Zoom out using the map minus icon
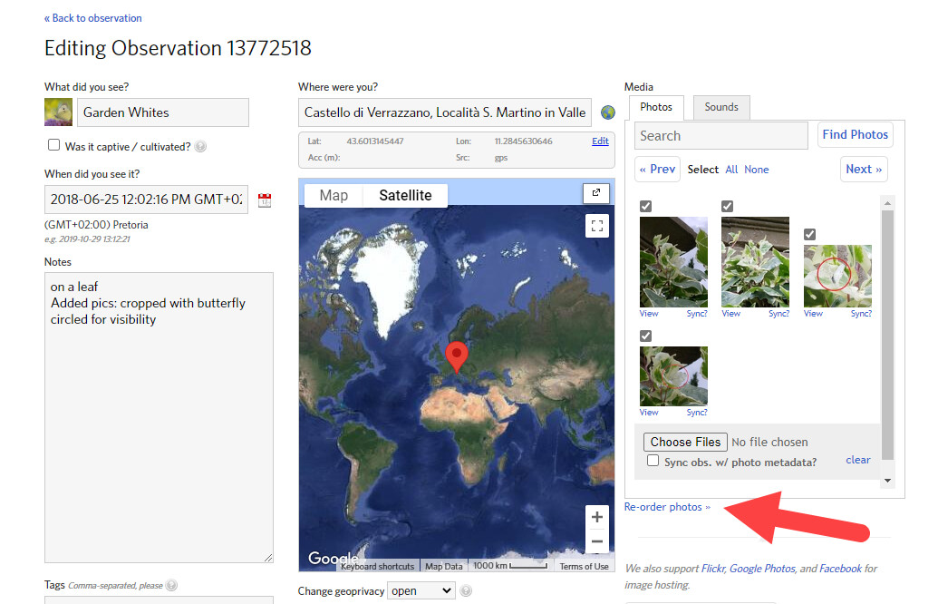 click(x=597, y=541)
